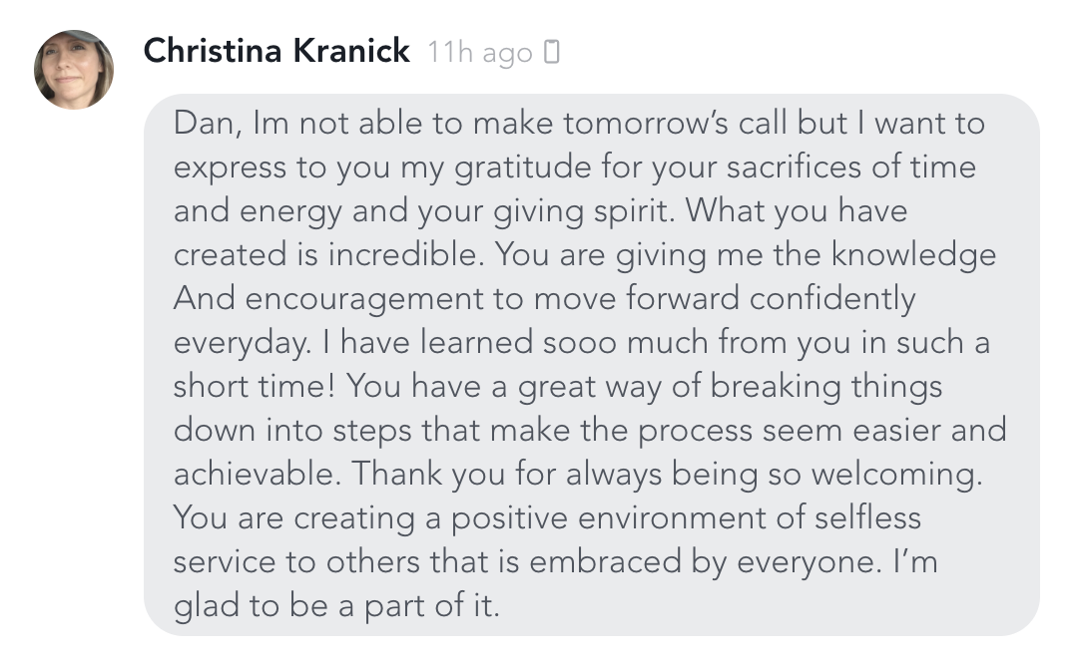The image size is (1084, 672).
Task: Click the word "gratitude" in the message
Action: (538, 168)
